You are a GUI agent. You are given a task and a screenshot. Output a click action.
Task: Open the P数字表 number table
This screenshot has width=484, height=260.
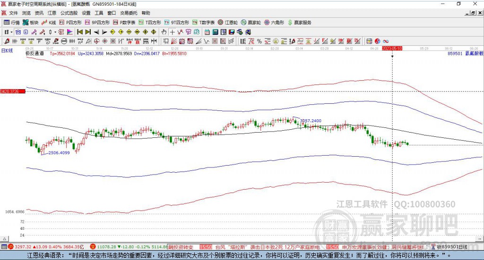124,23
